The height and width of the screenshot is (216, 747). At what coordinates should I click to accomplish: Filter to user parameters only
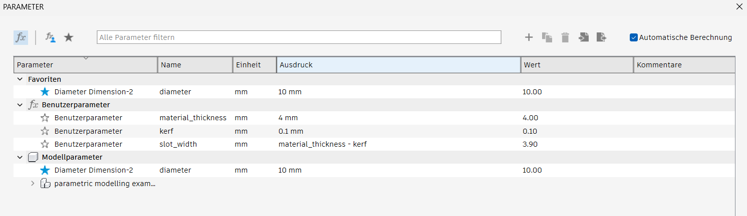[x=51, y=37]
